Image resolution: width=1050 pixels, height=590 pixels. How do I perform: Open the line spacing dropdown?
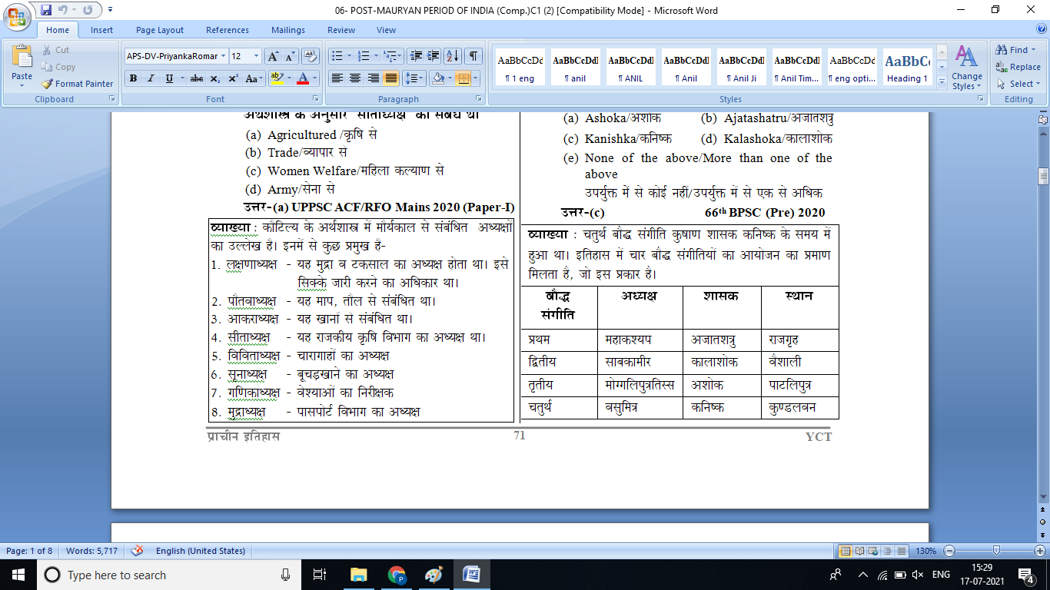(414, 78)
